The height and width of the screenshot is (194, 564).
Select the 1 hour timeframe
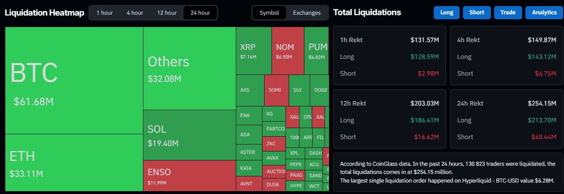pyautogui.click(x=104, y=13)
